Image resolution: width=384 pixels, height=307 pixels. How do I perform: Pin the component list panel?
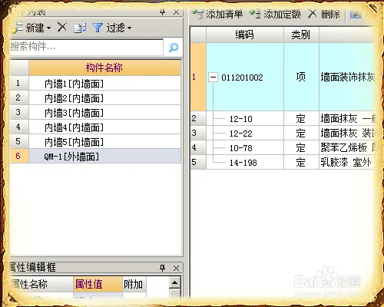[x=162, y=12]
